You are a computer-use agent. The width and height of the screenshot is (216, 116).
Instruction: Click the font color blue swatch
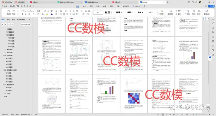point(52,14)
